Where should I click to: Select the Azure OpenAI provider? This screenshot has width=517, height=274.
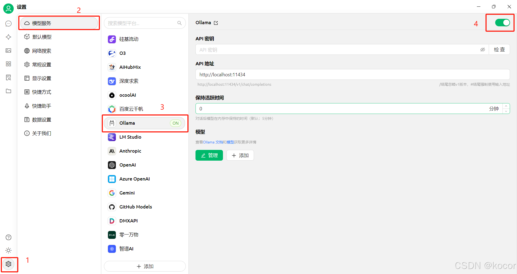145,179
